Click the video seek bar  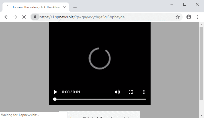coord(100,99)
